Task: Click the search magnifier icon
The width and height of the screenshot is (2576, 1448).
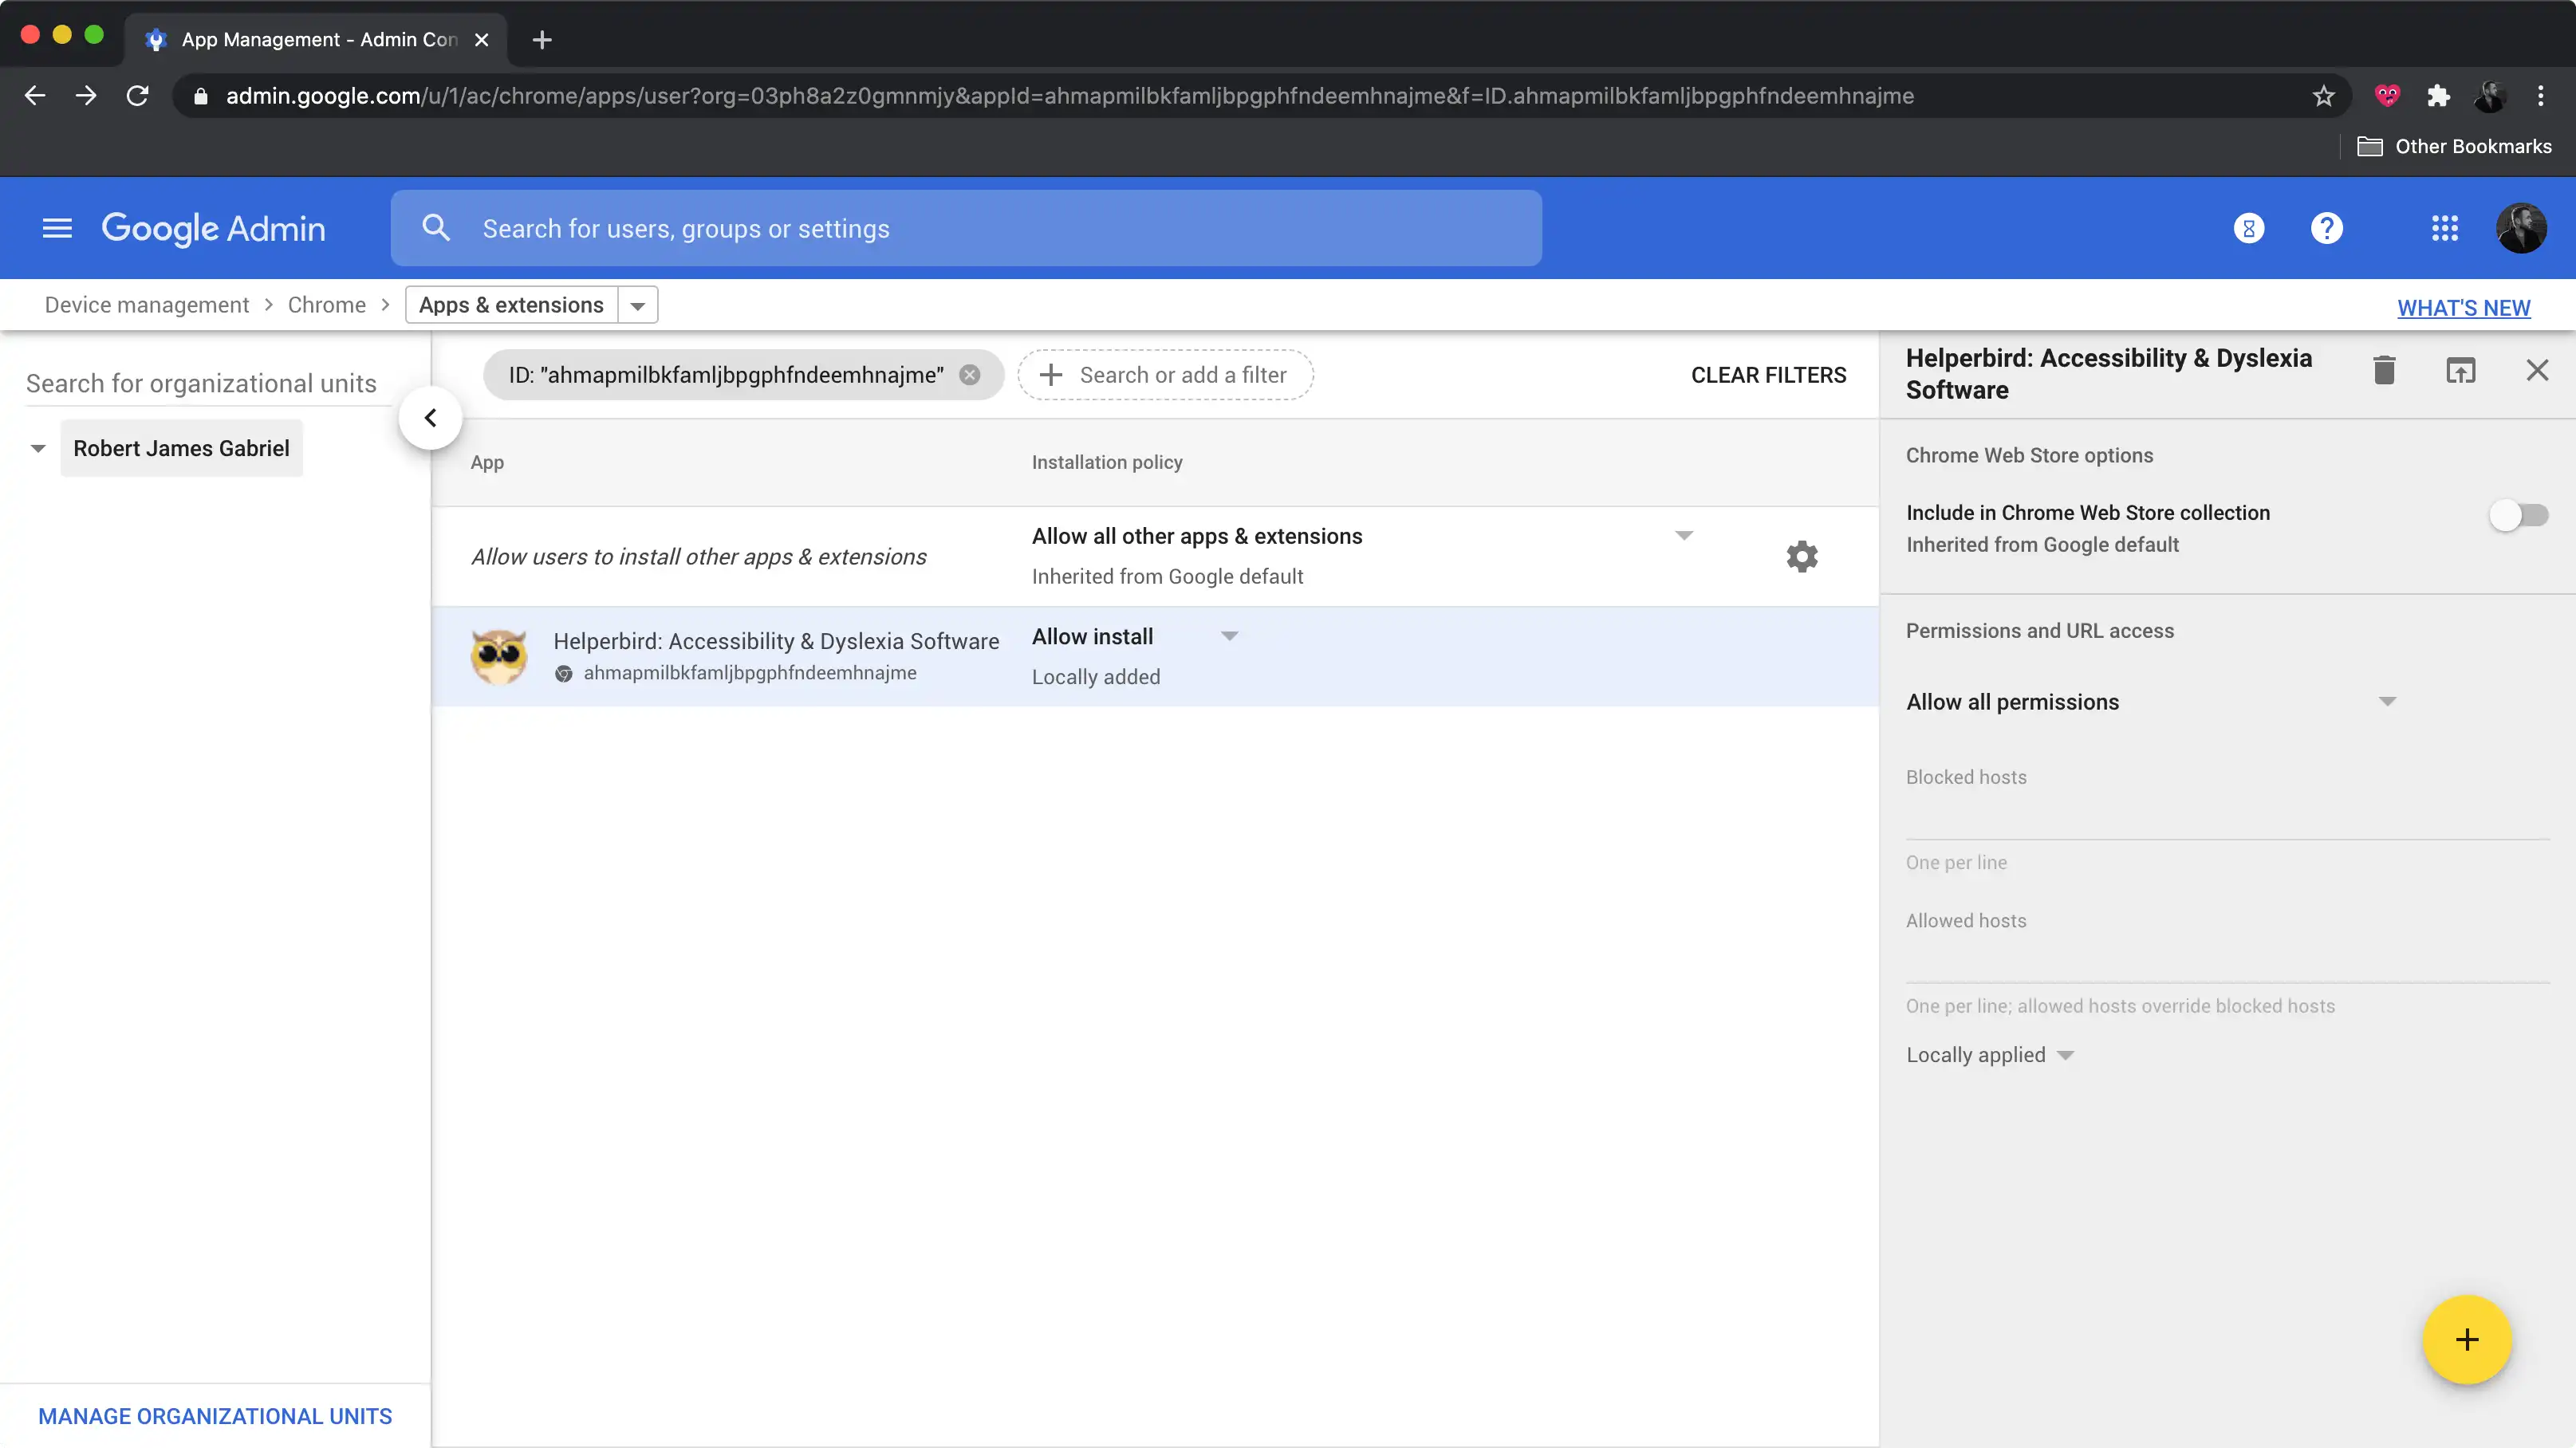Action: pos(436,228)
